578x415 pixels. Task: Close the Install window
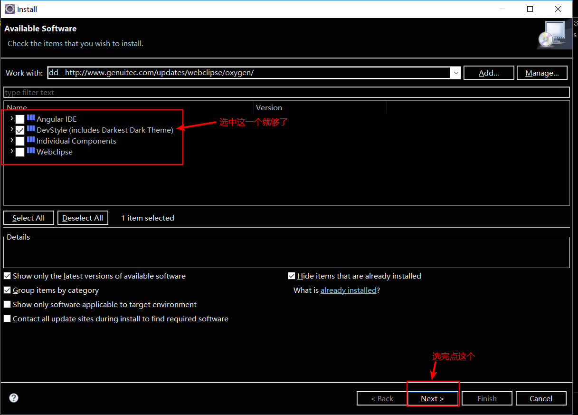558,9
